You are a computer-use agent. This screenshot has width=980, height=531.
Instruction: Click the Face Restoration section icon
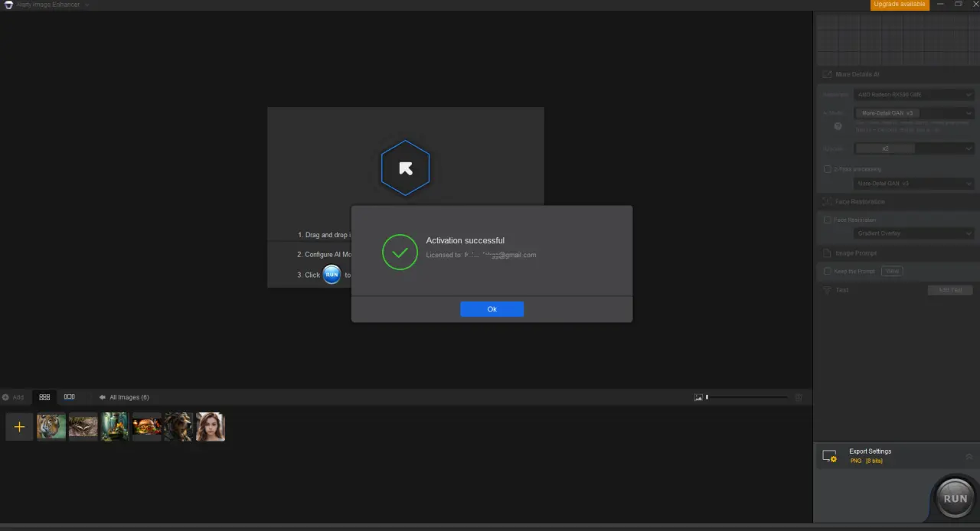tap(827, 202)
